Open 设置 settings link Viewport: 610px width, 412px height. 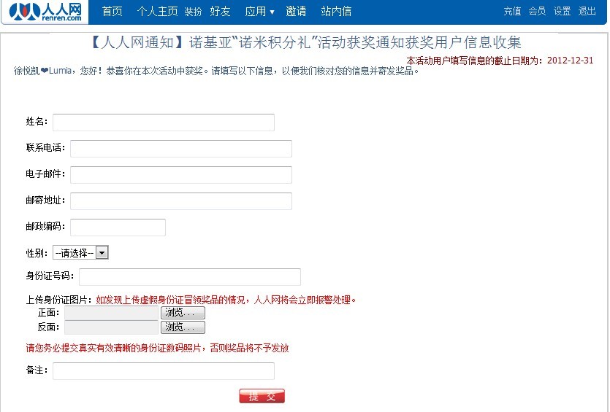pos(562,11)
